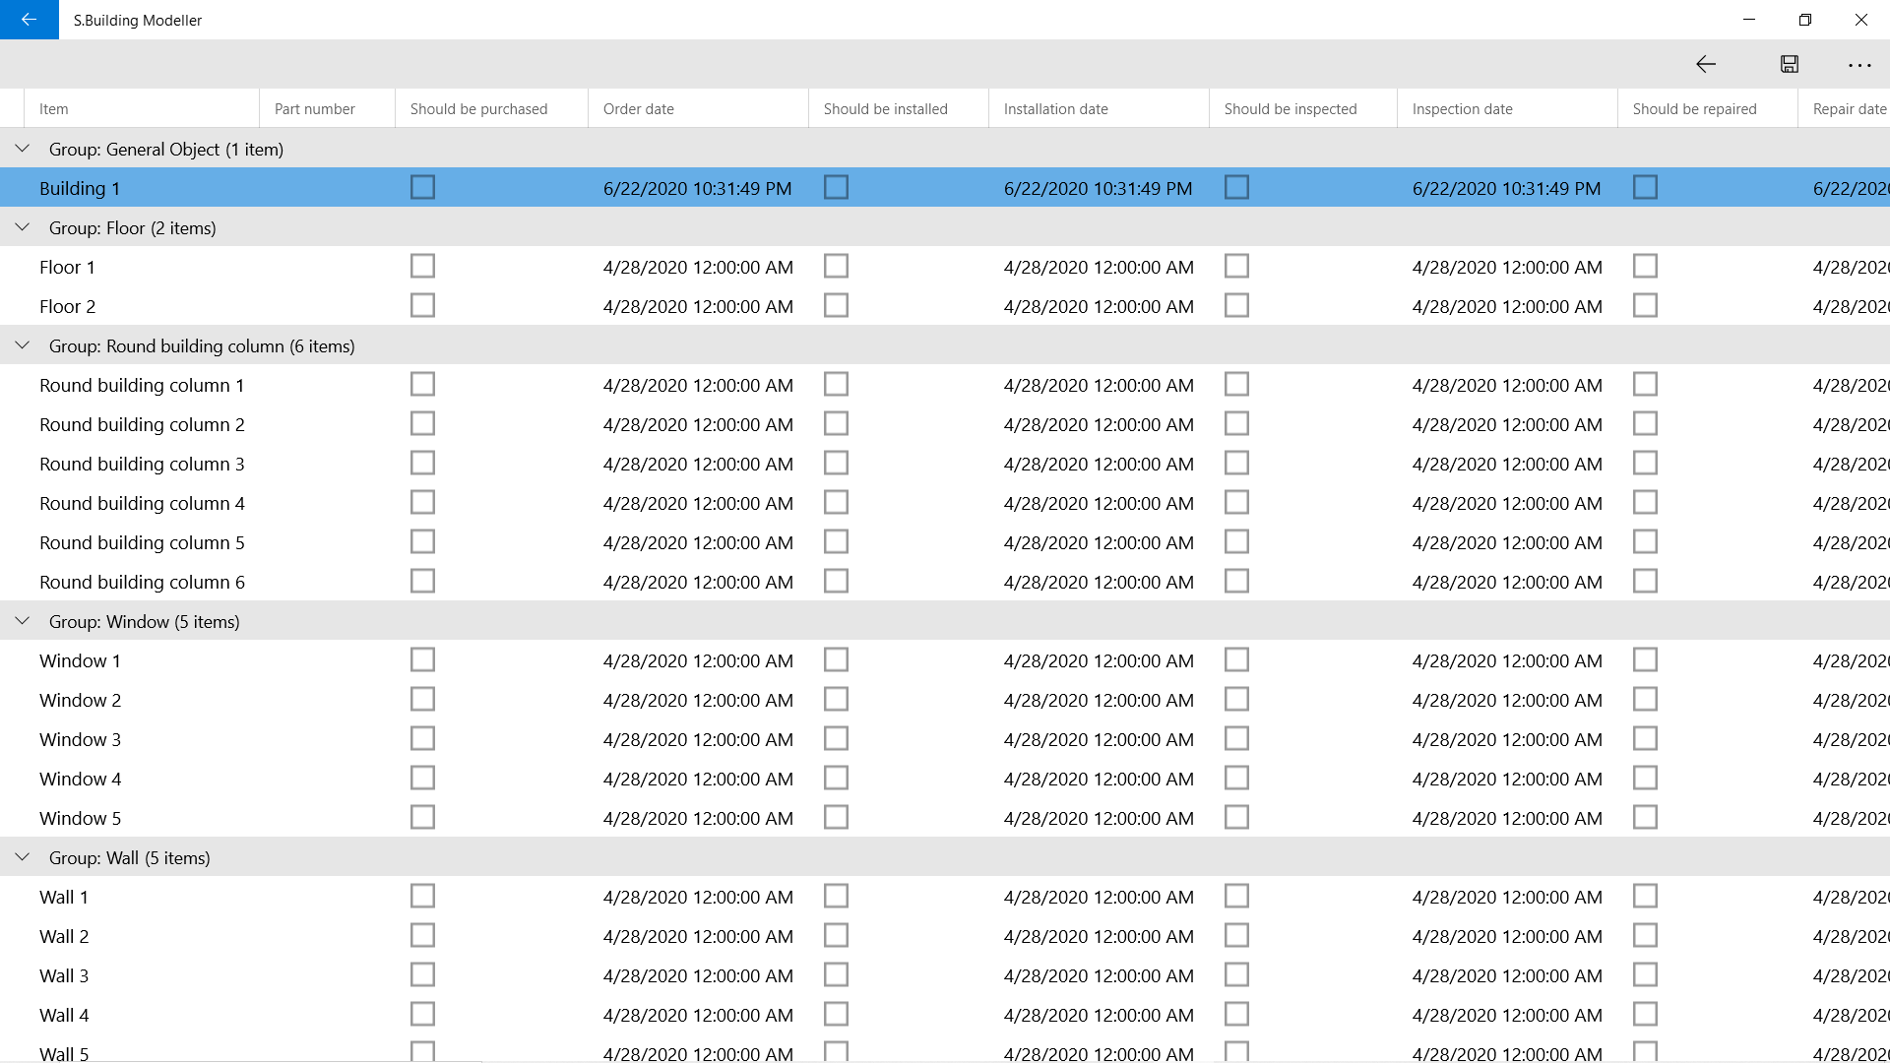Collapse the Round building column group

[x=23, y=345]
